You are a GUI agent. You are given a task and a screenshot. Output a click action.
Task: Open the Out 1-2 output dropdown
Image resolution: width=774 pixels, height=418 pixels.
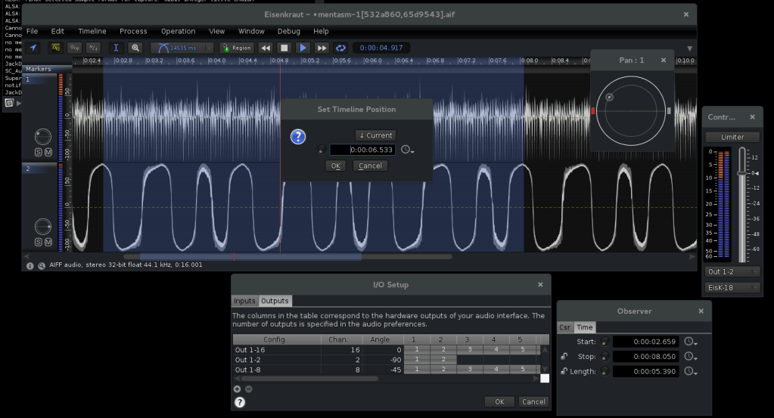(732, 271)
